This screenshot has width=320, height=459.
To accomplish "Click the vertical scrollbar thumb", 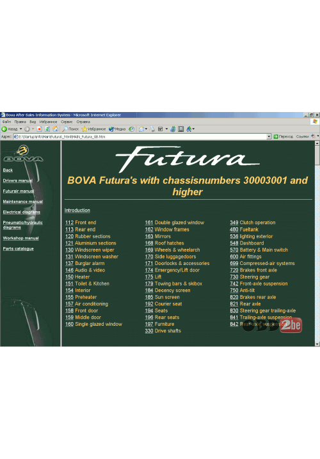I will coord(317,156).
